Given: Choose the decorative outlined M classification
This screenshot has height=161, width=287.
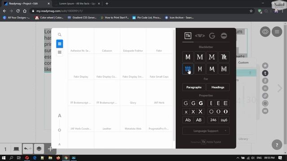Looking at the screenshot, I should [x=224, y=69].
